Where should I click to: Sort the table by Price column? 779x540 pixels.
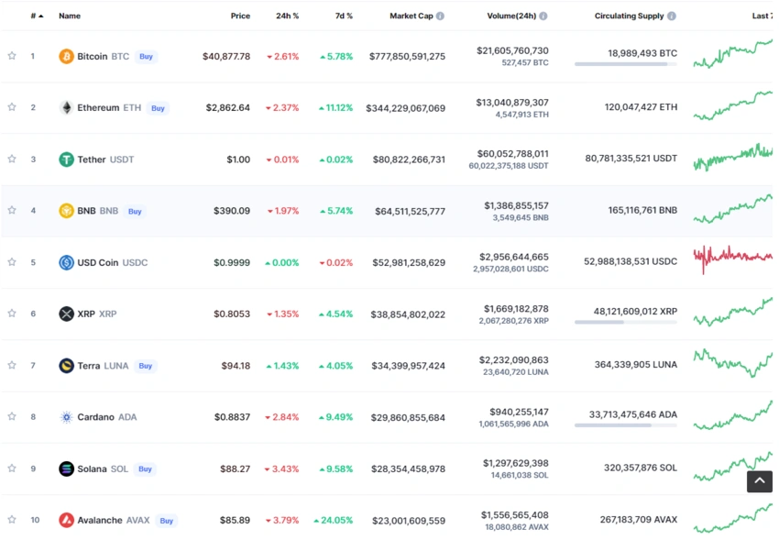(240, 17)
